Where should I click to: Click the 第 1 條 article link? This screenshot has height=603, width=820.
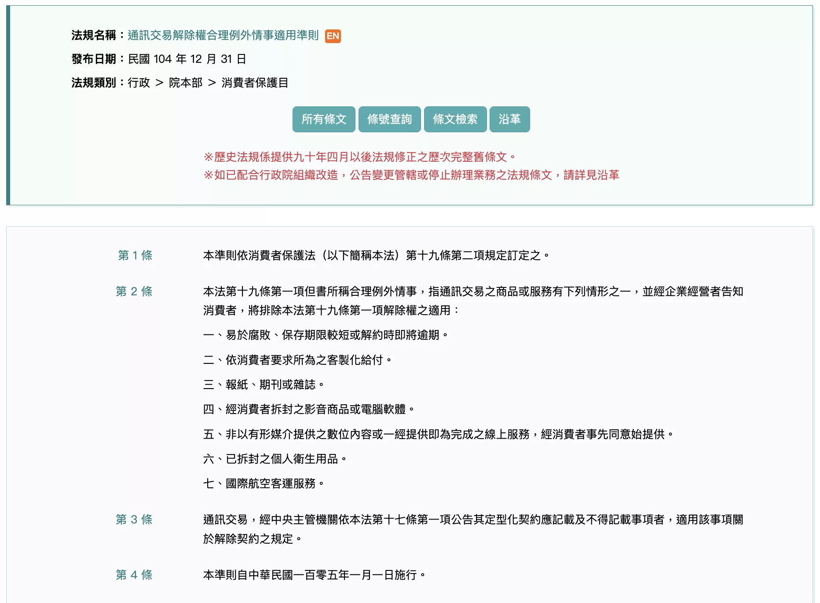tap(135, 255)
